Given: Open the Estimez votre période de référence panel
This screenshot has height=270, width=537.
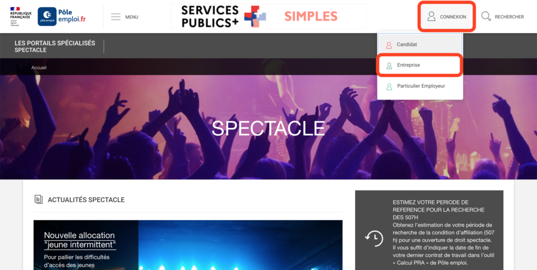Looking at the screenshot, I should click(429, 230).
